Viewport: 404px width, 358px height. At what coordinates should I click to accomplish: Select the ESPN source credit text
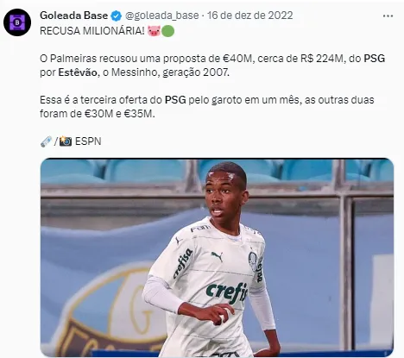tap(88, 141)
